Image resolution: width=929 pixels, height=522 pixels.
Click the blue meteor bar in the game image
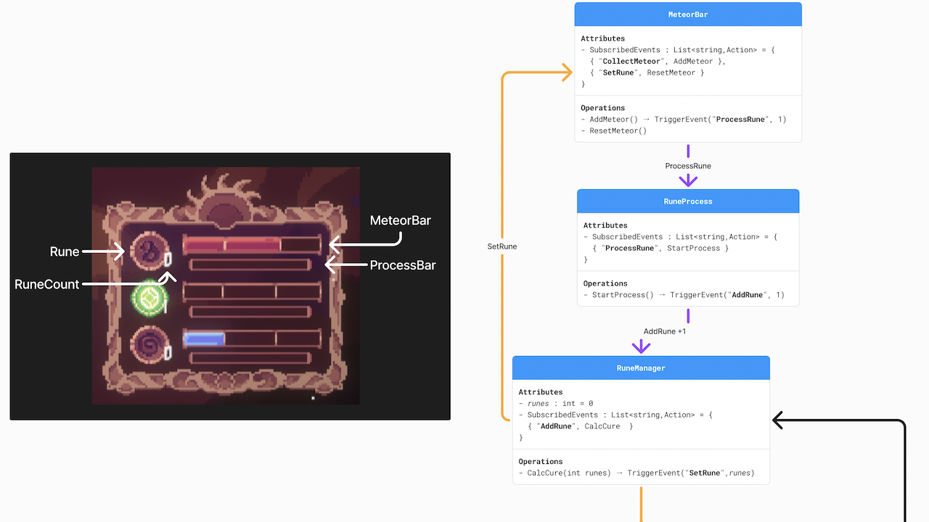click(204, 338)
